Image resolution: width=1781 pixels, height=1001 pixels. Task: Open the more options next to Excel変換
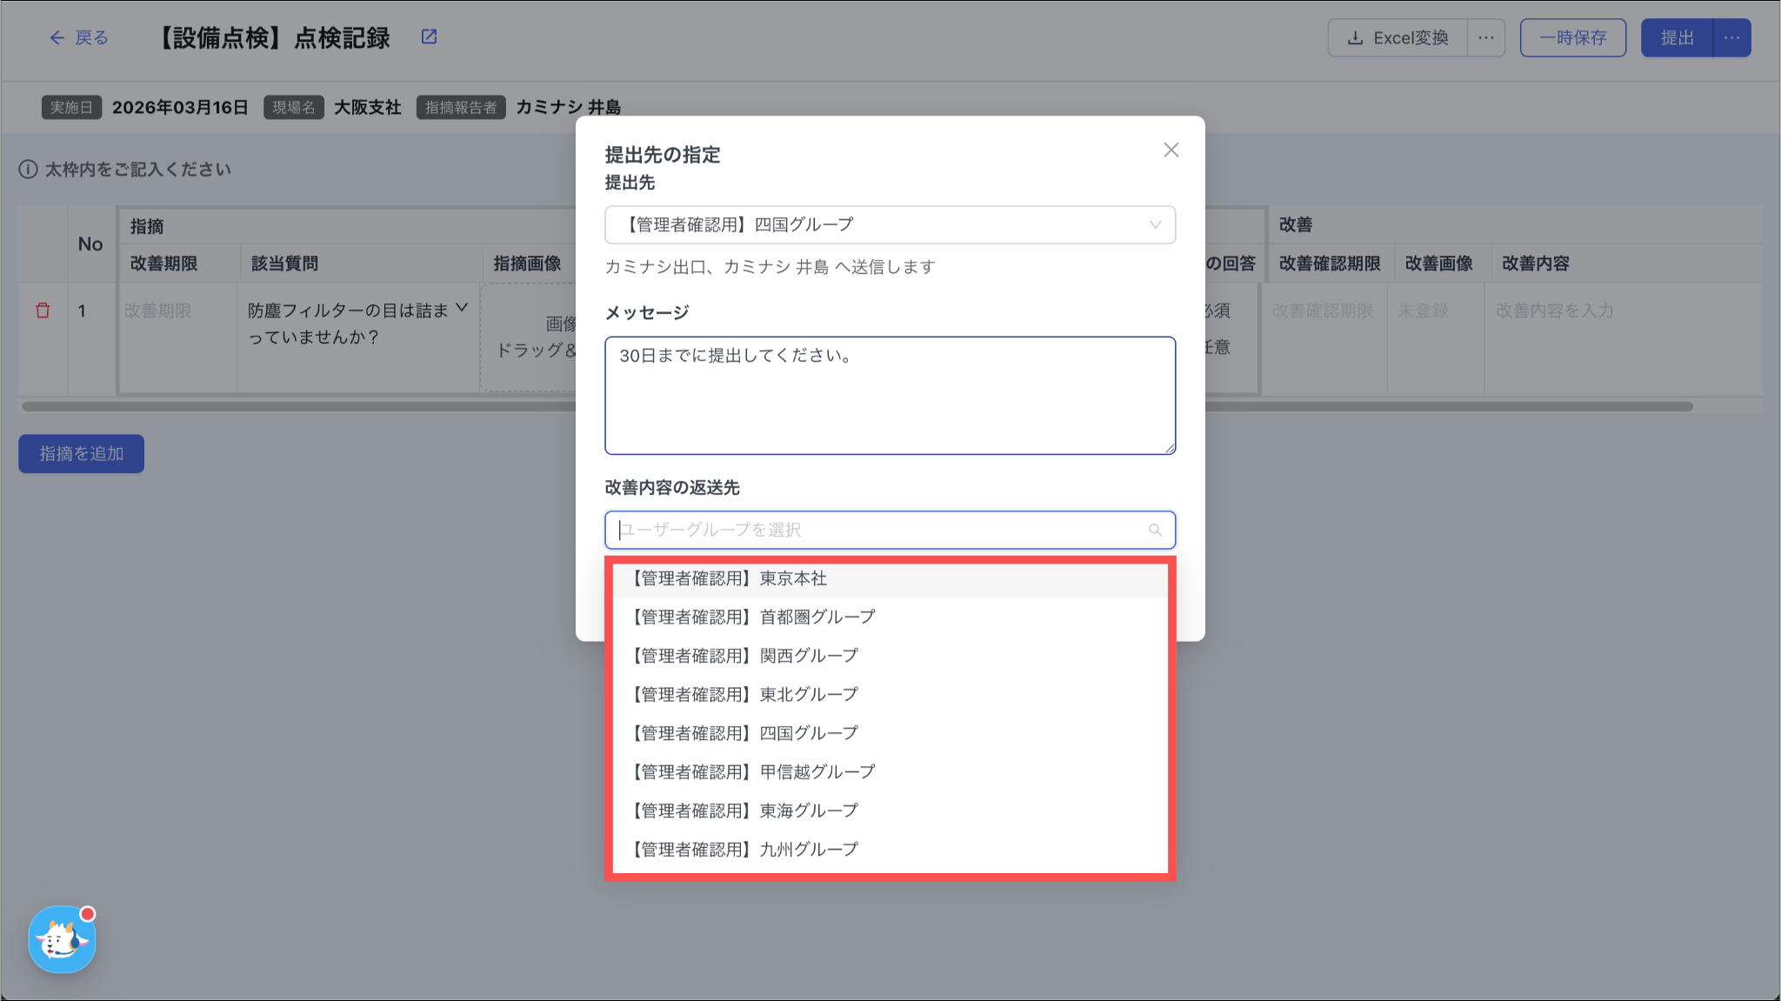(1486, 38)
